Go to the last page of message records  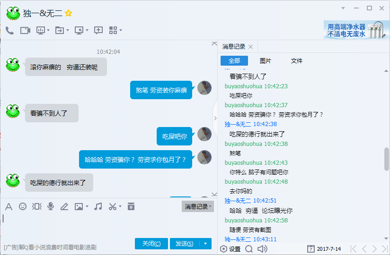385,249
